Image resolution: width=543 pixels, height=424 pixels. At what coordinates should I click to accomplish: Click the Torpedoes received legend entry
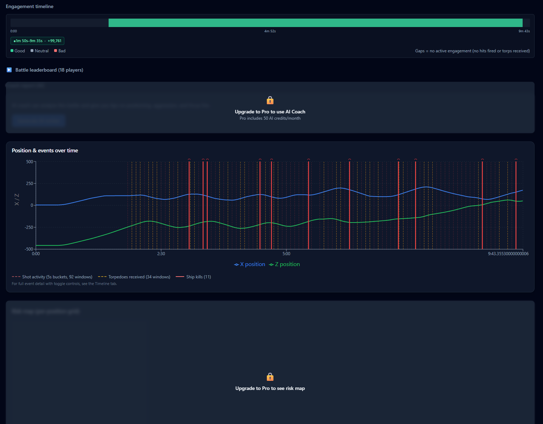[134, 277]
